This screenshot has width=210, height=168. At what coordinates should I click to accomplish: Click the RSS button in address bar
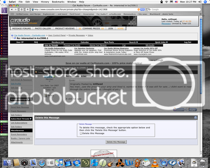coord(142,9)
